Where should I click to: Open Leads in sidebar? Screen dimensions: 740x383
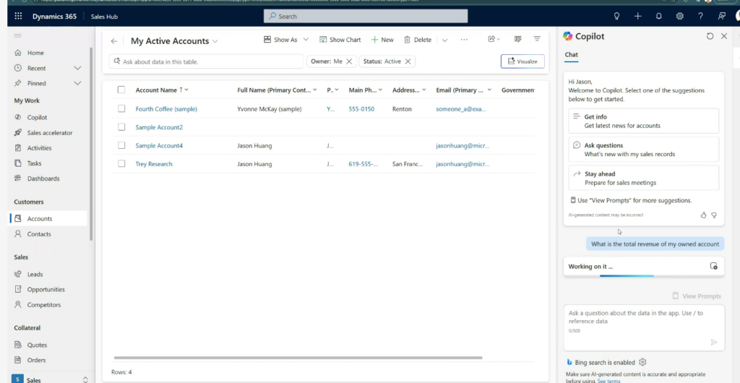[35, 274]
